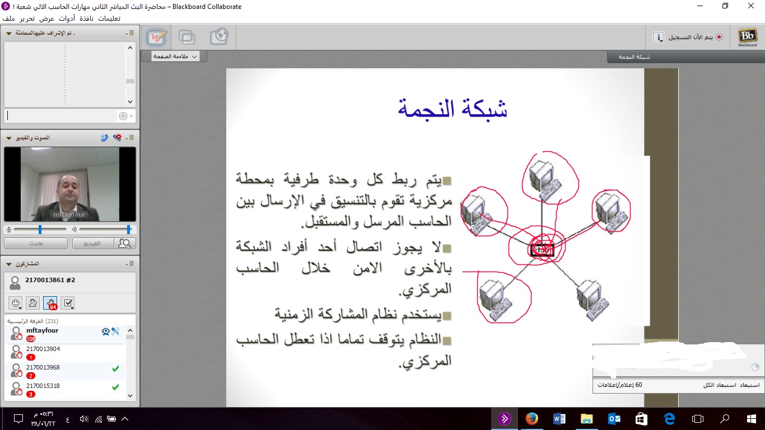The width and height of the screenshot is (765, 430).
Task: Toggle the الفيديو video button
Action: pos(93,244)
